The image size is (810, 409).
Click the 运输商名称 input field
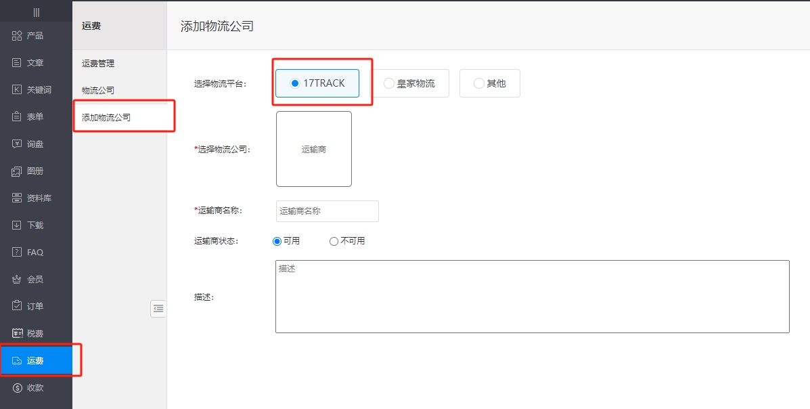327,211
